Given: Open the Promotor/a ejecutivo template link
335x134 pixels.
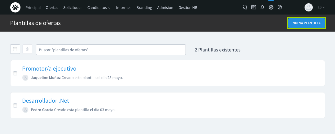Looking at the screenshot, I should coord(49,69).
